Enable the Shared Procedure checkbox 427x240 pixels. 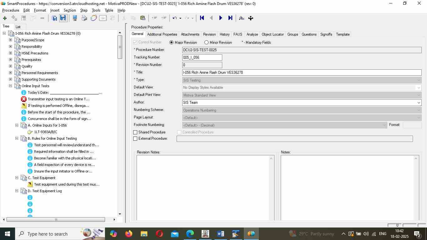[x=135, y=132]
